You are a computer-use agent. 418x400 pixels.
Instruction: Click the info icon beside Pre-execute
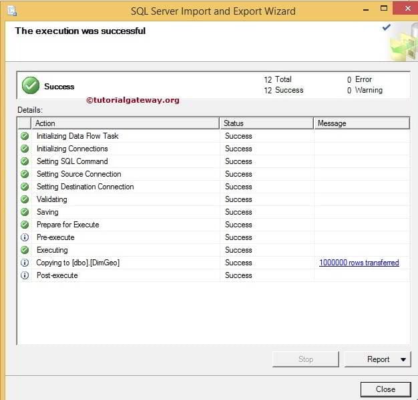25,237
